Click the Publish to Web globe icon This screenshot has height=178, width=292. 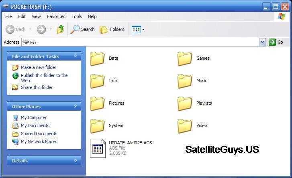tap(15, 76)
